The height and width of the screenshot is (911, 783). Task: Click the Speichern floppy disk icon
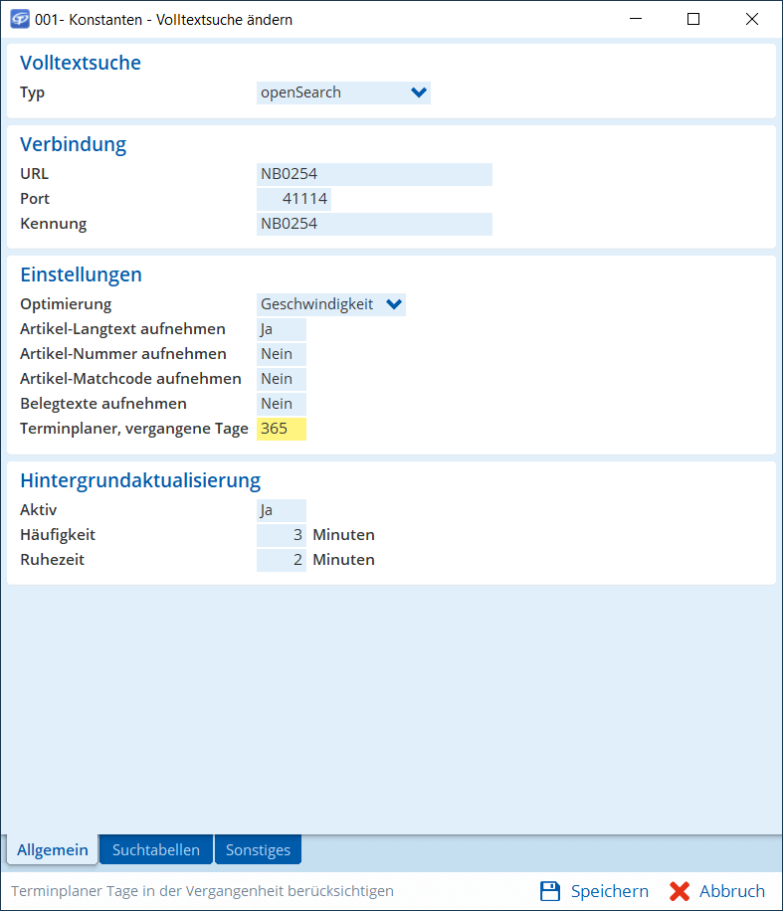coord(550,891)
